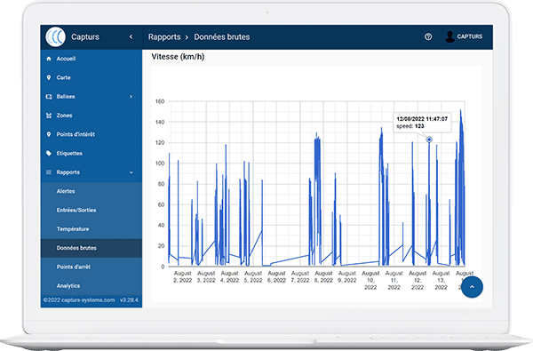The width and height of the screenshot is (533, 351).
Task: Click the August 8, 2022 axis label
Action: coord(323,277)
